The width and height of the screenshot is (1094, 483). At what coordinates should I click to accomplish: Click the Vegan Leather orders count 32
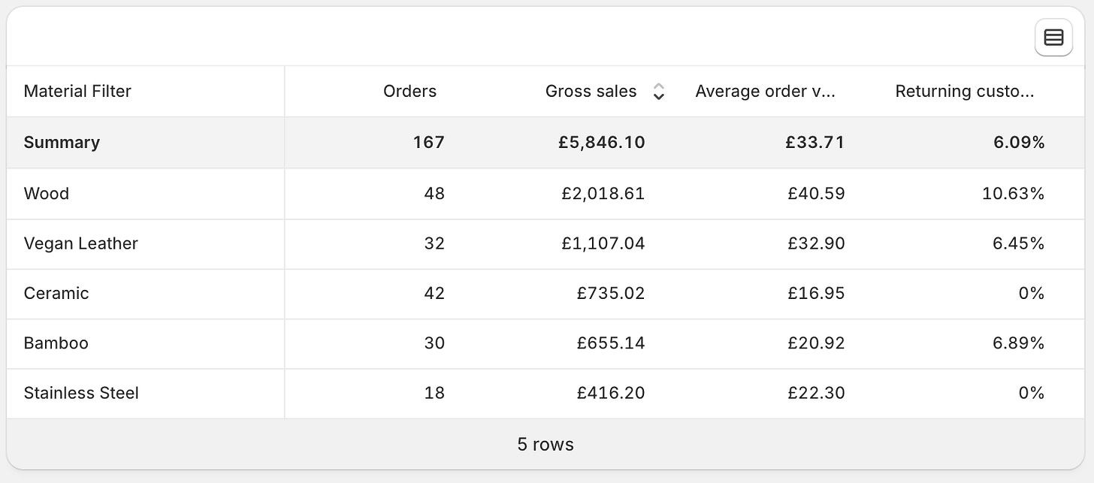click(x=434, y=243)
